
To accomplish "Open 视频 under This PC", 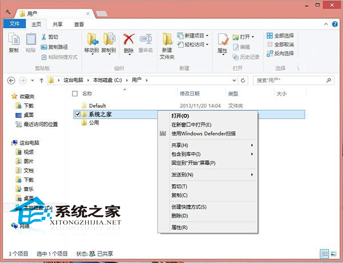I will pyautogui.click(x=25, y=152).
